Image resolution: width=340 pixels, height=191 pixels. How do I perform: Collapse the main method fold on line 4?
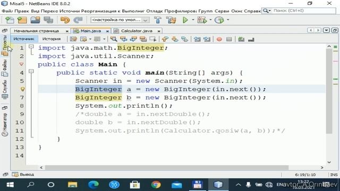pos(31,71)
